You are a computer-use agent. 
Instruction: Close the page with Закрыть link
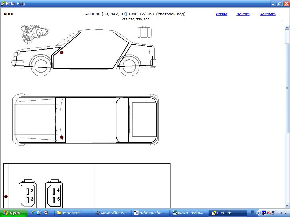(x=268, y=14)
